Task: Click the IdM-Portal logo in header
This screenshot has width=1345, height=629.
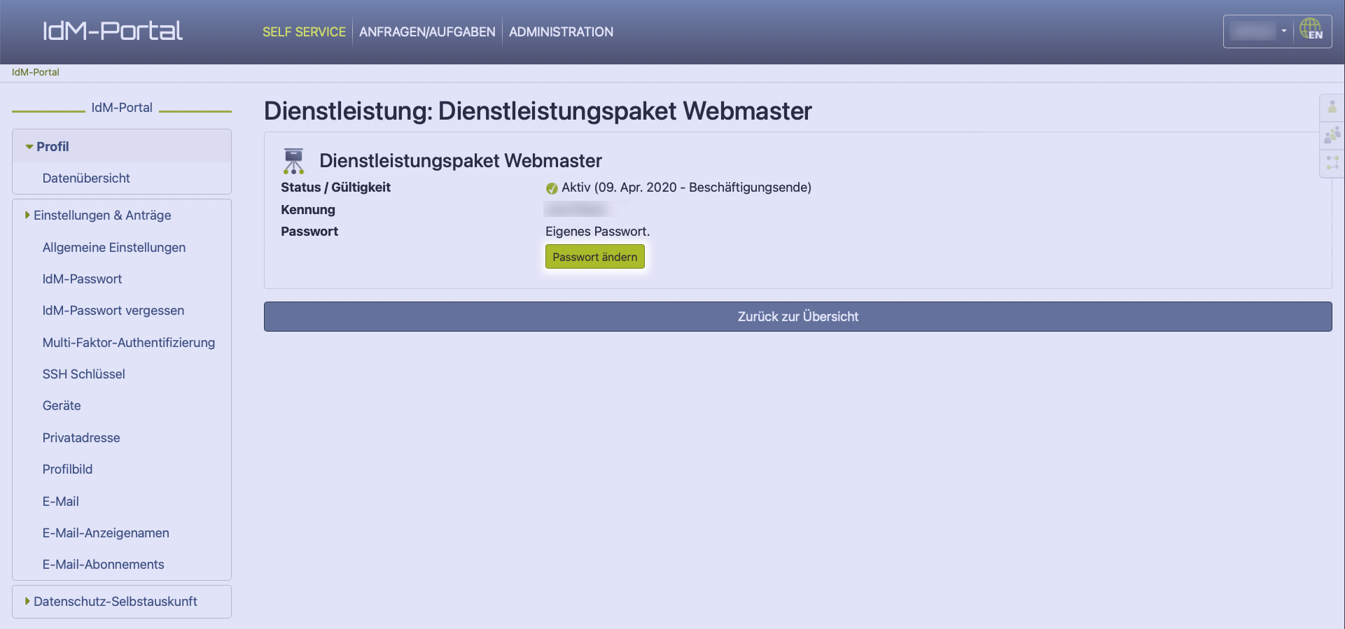Action: pyautogui.click(x=113, y=31)
